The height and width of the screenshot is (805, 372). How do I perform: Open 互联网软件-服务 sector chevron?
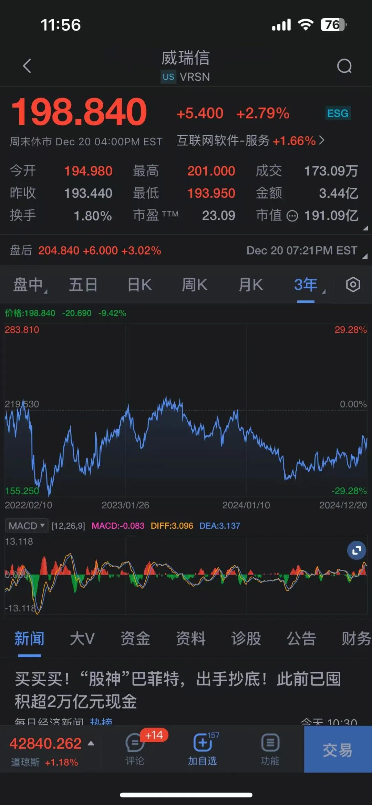click(321, 140)
